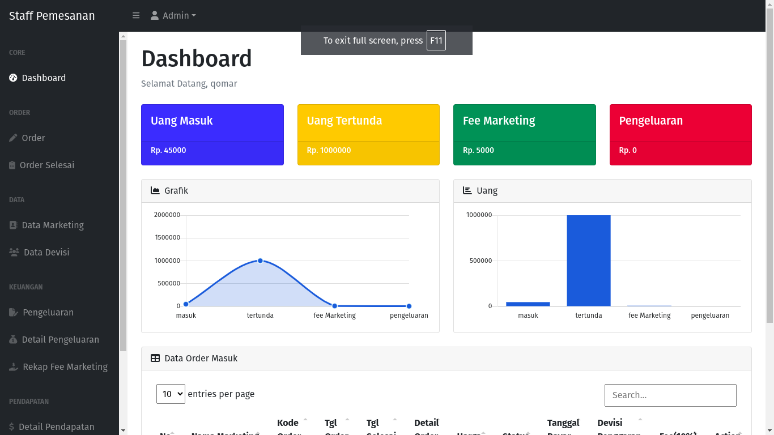Image resolution: width=774 pixels, height=435 pixels.
Task: Click the Data Devisi group icon
Action: 14,253
